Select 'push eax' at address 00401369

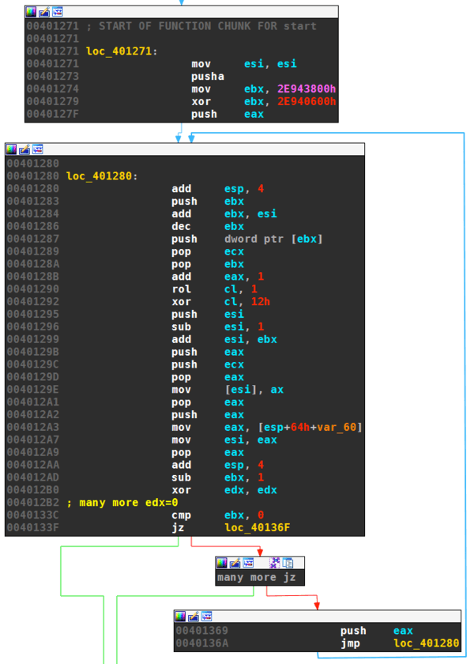click(377, 631)
